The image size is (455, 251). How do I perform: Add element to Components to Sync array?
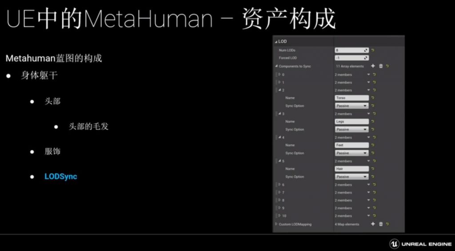(373, 66)
